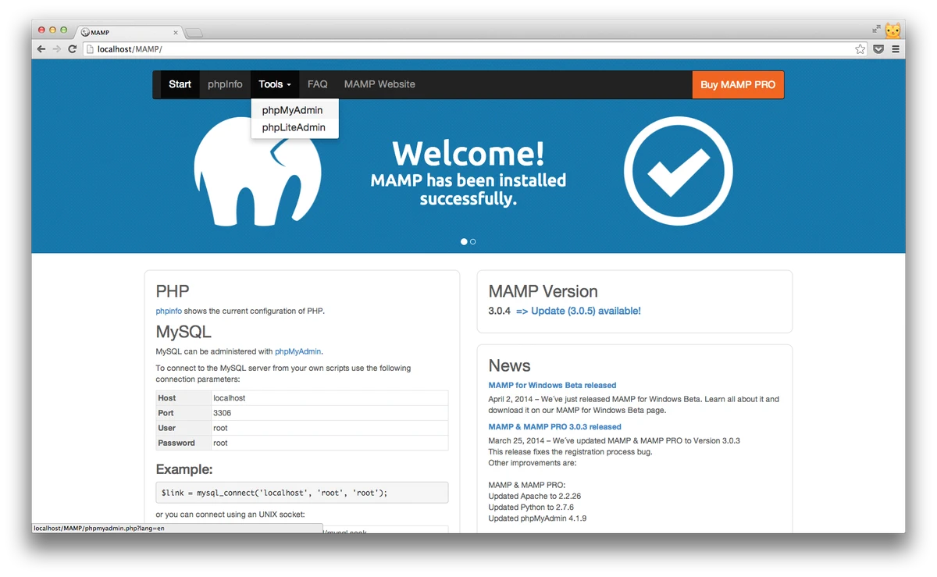Click Update (3.0.5) available link
This screenshot has height=577, width=937.
click(x=579, y=311)
